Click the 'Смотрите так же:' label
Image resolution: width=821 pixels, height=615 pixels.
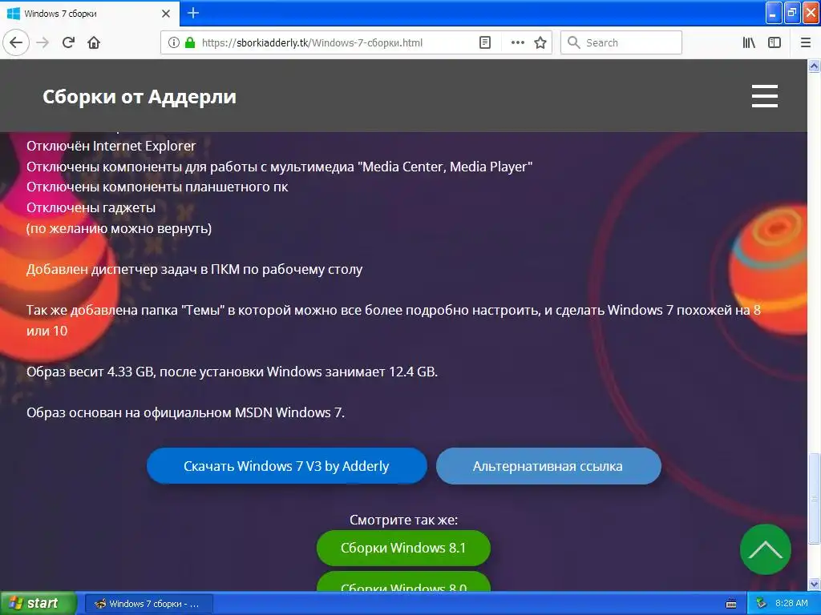tap(404, 520)
